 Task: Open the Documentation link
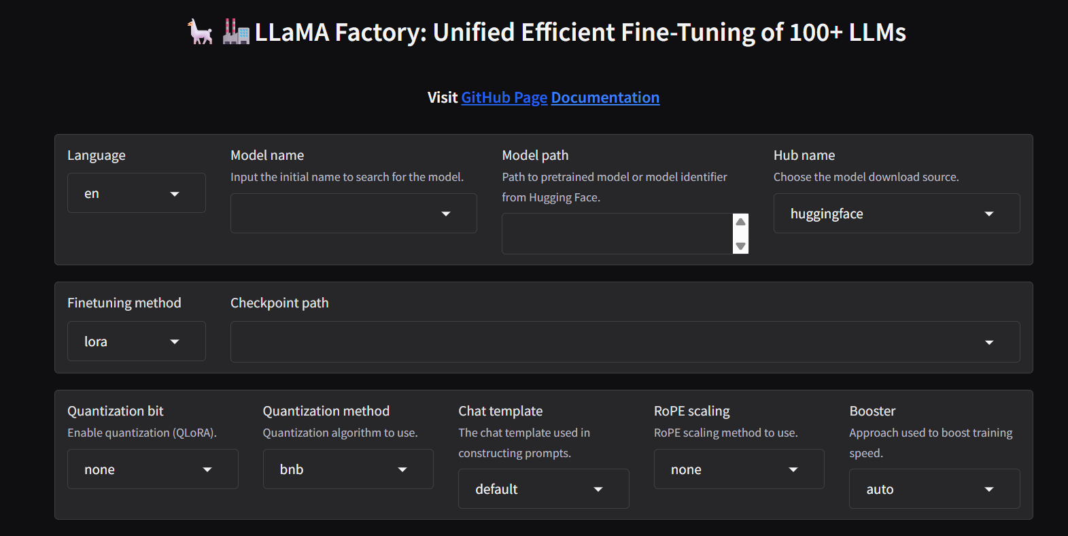point(605,97)
